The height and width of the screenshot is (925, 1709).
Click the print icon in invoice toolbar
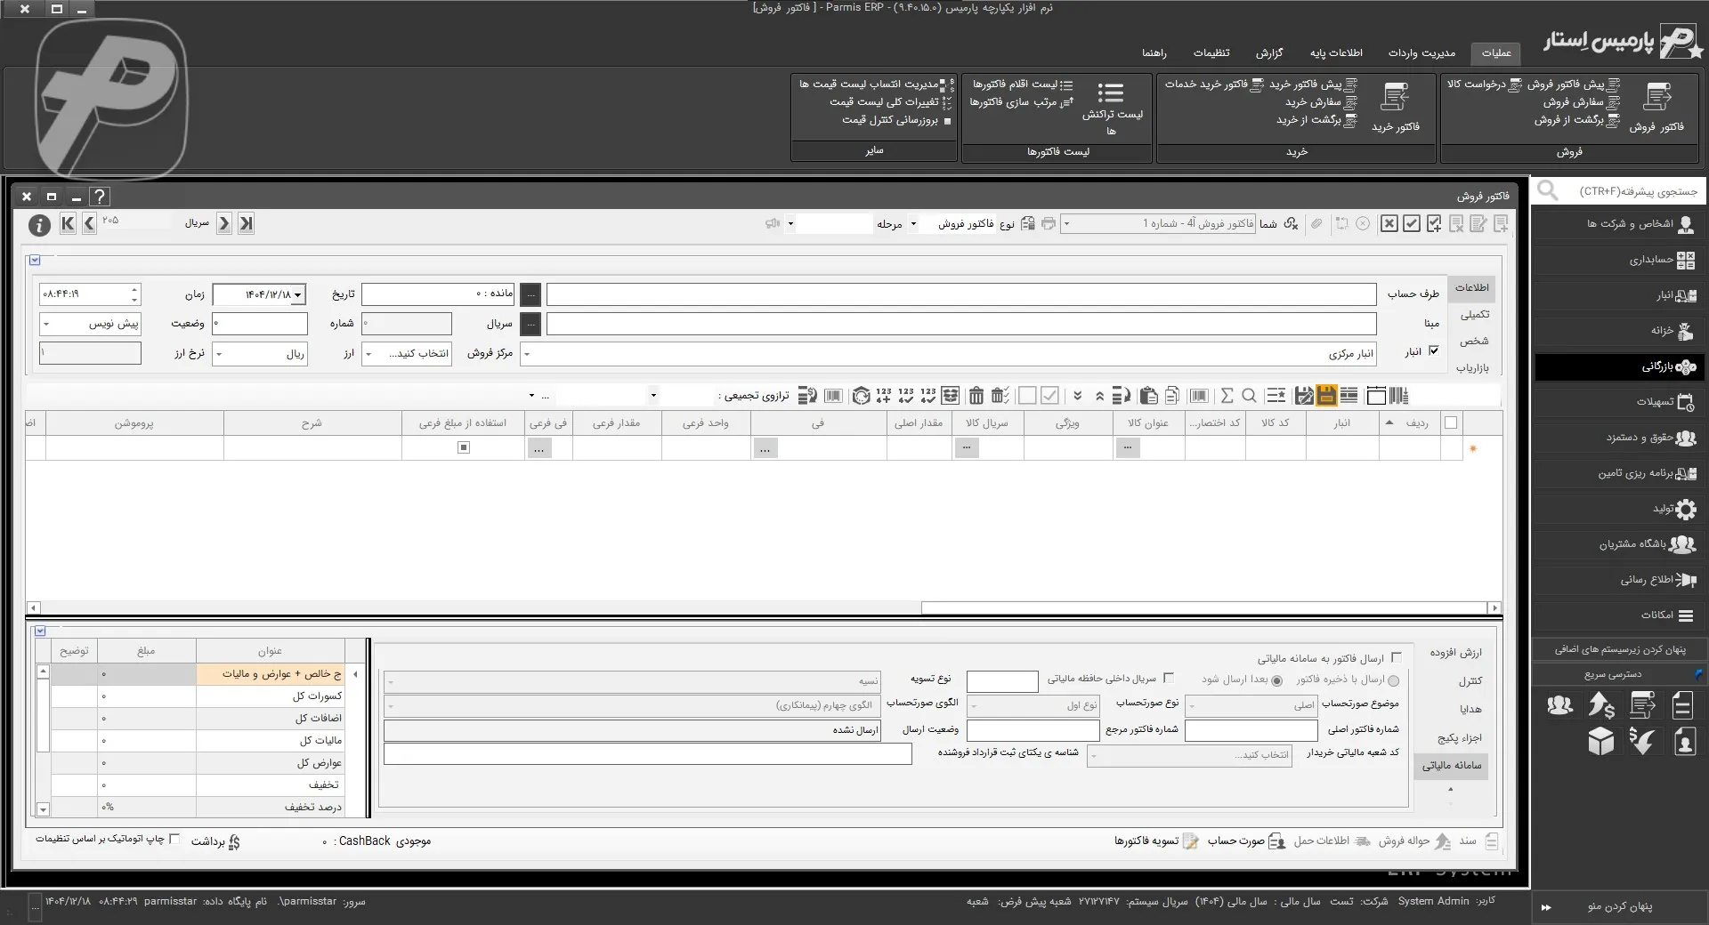click(x=1049, y=224)
